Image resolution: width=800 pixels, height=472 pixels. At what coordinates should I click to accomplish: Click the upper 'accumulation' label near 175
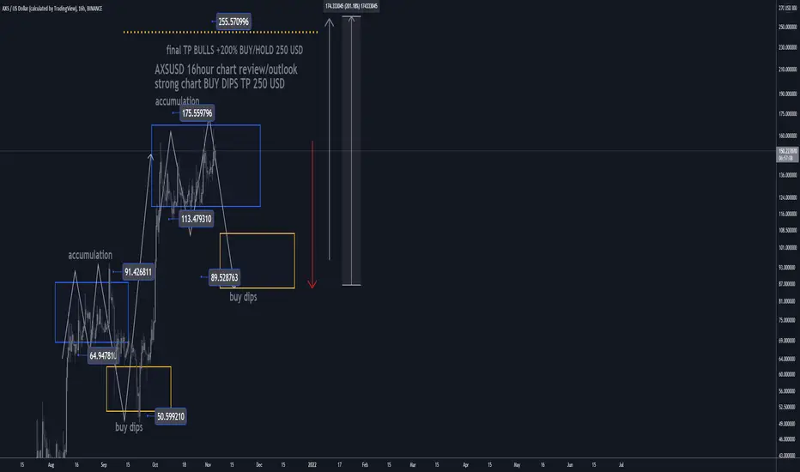(177, 101)
